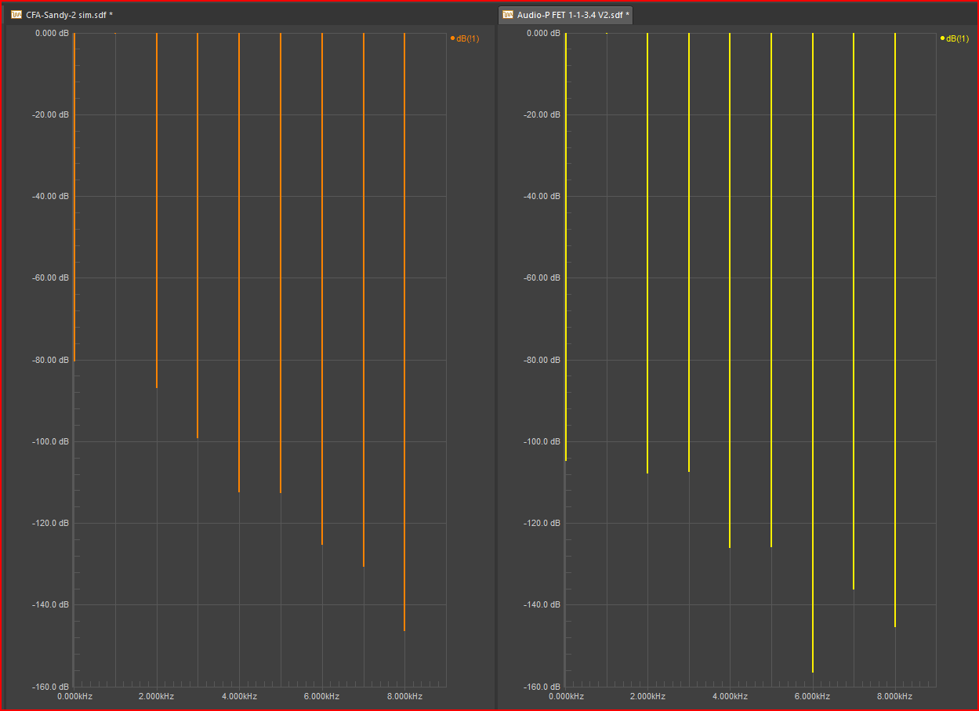Click the -20.00 dB label in CFA-Sandy-2 plot
The image size is (979, 711).
[50, 114]
